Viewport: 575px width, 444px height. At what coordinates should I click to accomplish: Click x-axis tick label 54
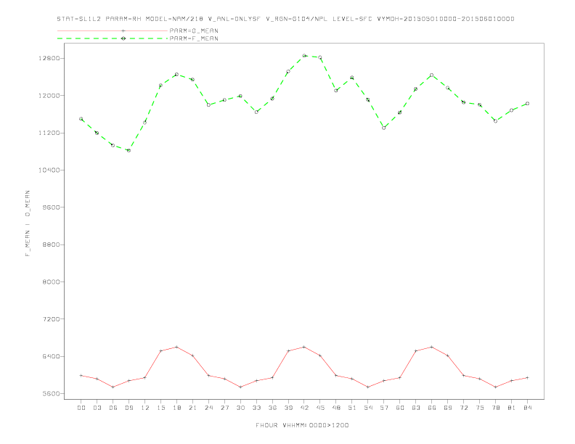368,408
